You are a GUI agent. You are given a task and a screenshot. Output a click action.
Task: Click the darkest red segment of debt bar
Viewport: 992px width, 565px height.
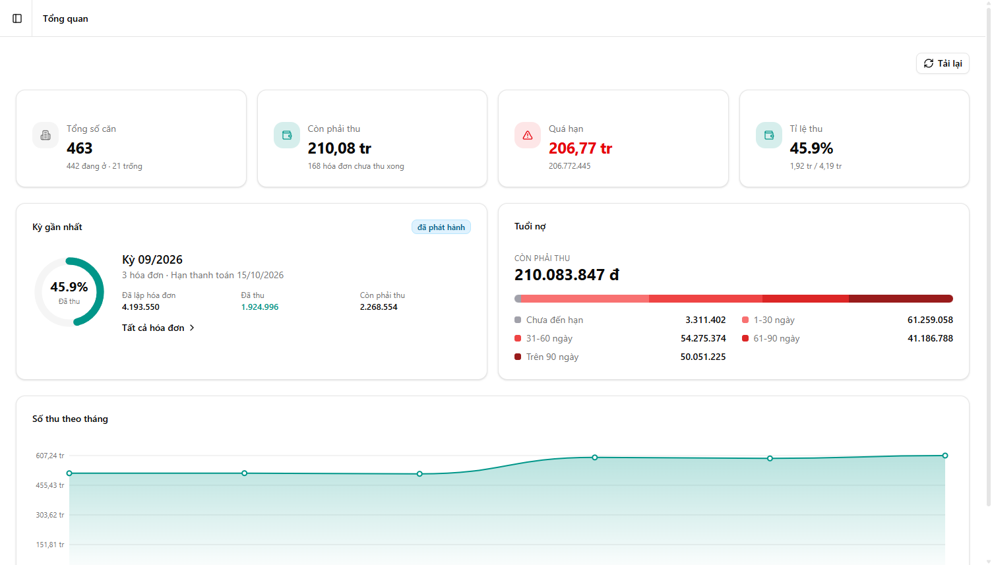tap(901, 299)
